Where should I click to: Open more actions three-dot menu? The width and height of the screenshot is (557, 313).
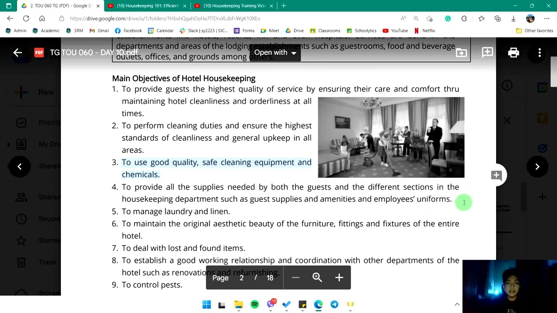pyautogui.click(x=540, y=53)
